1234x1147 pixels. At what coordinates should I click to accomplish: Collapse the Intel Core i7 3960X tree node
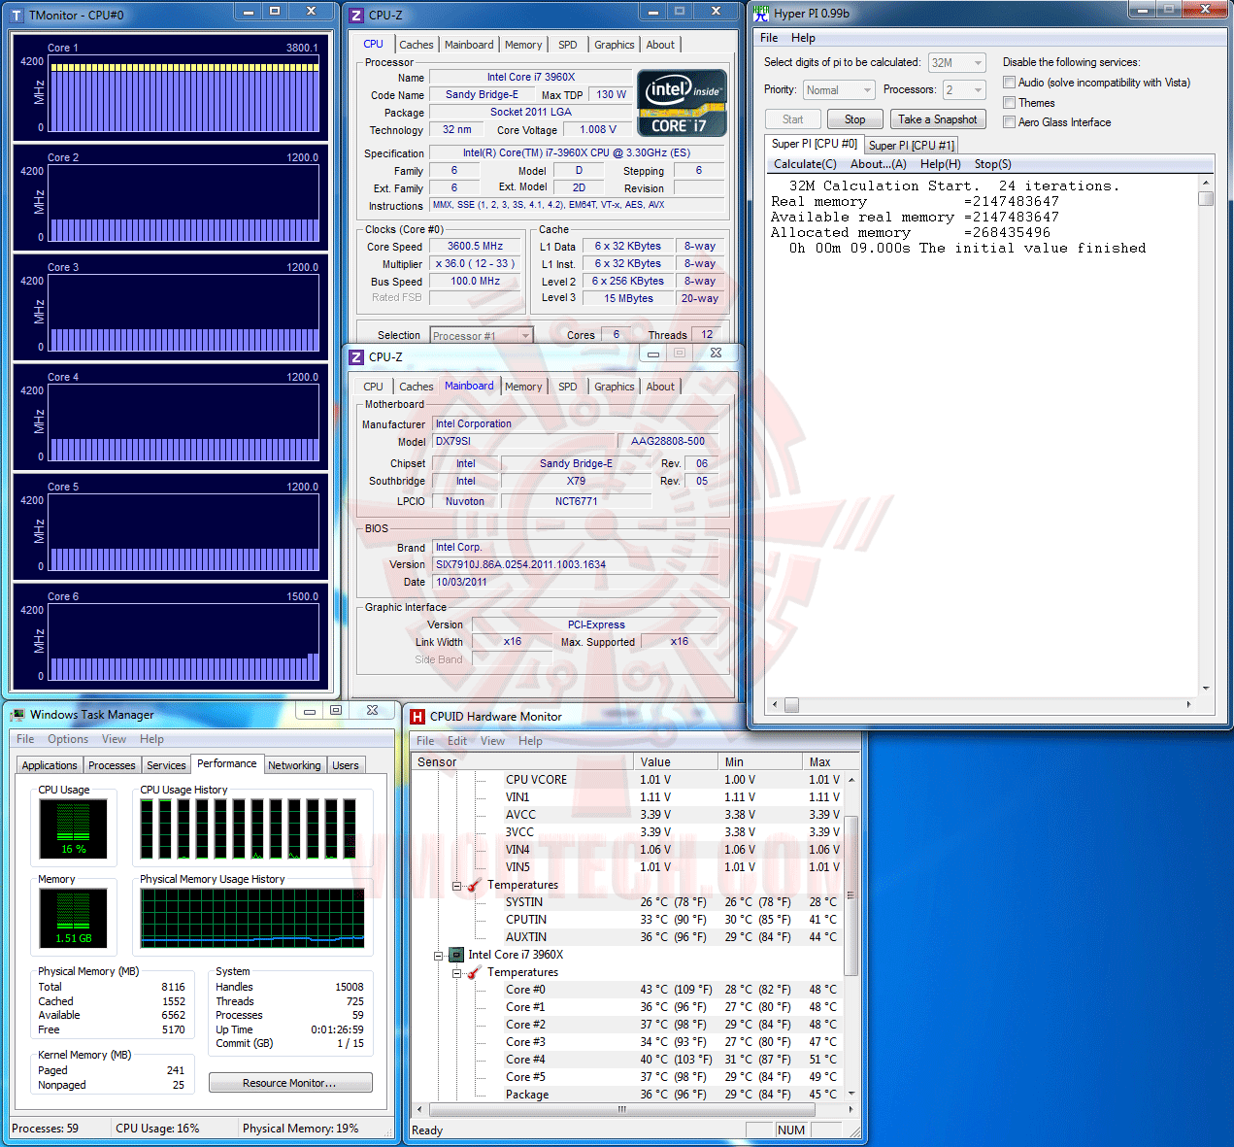(x=438, y=956)
